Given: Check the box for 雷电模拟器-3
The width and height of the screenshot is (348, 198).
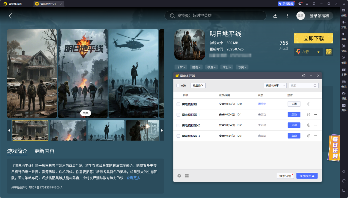Looking at the screenshot, I should pos(178,136).
